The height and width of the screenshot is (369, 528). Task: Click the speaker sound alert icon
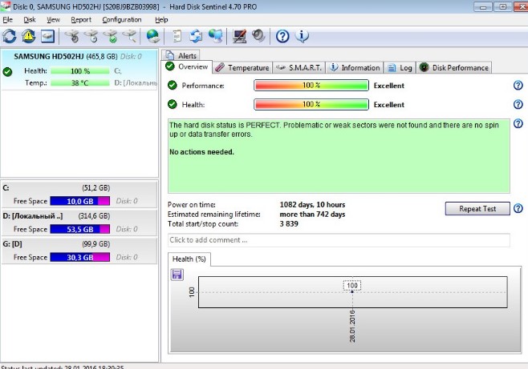pos(258,36)
